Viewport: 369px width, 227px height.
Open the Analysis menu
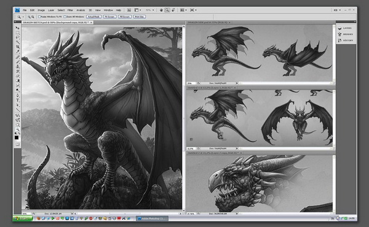(81, 10)
